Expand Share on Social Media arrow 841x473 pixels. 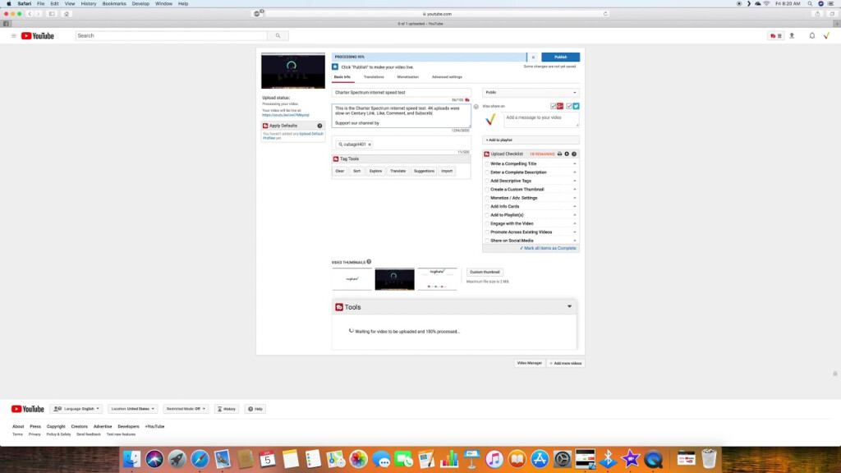(x=574, y=241)
